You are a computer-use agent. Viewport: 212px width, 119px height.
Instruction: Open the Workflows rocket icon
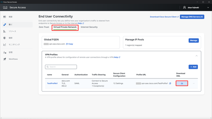click(5, 59)
